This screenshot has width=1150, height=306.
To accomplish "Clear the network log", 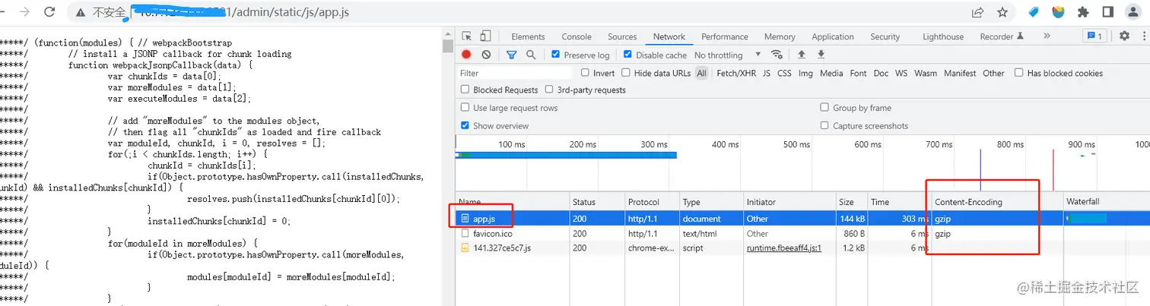I will (486, 55).
